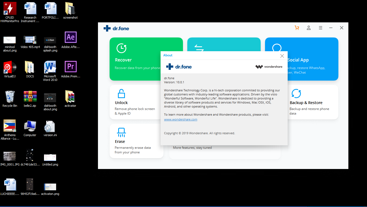Select the Adobe After Effects shortcut
The height and width of the screenshot is (207, 367).
(70, 40)
